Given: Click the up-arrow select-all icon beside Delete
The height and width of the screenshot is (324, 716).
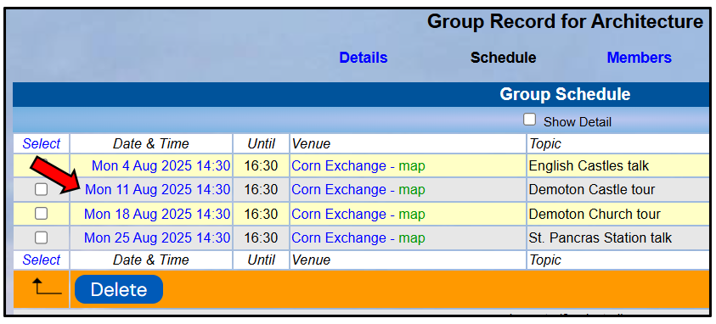Looking at the screenshot, I should click(47, 288).
